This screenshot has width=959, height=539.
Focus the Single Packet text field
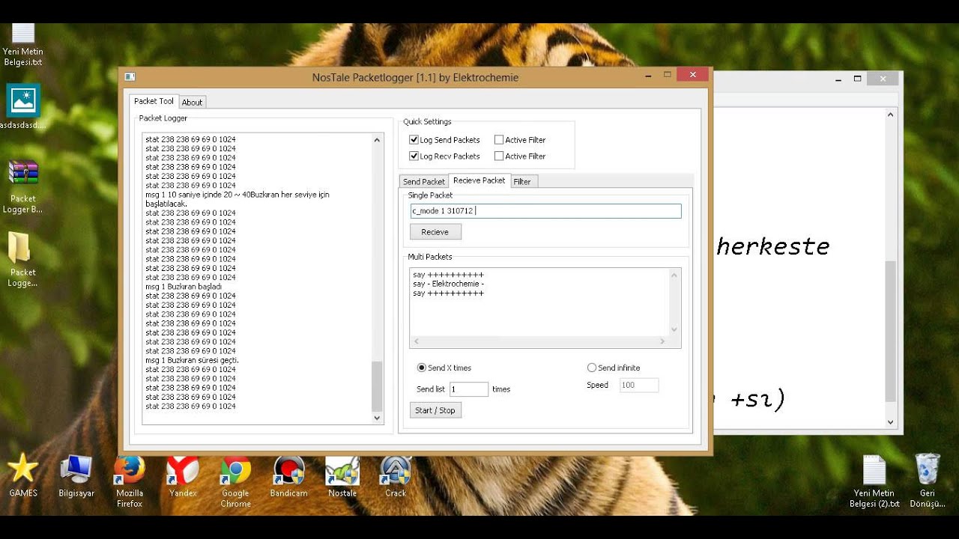(x=545, y=211)
